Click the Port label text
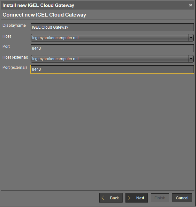The image size is (196, 207). pyautogui.click(x=6, y=46)
